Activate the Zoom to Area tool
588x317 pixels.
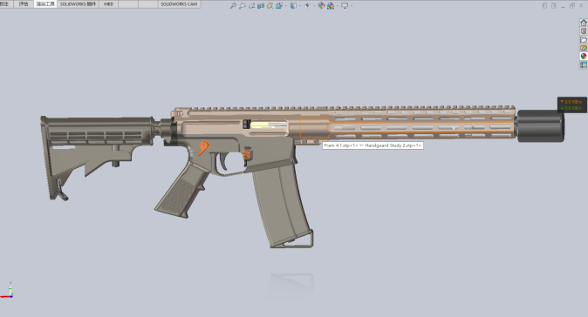pos(243,5)
